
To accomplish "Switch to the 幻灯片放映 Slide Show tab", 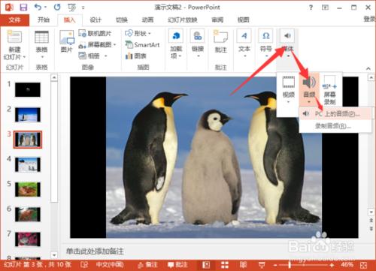I will (x=183, y=20).
